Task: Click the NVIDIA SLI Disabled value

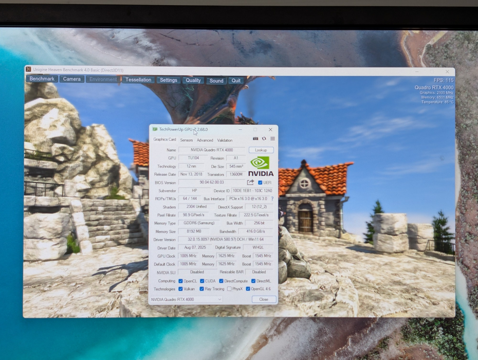Action: 197,272
